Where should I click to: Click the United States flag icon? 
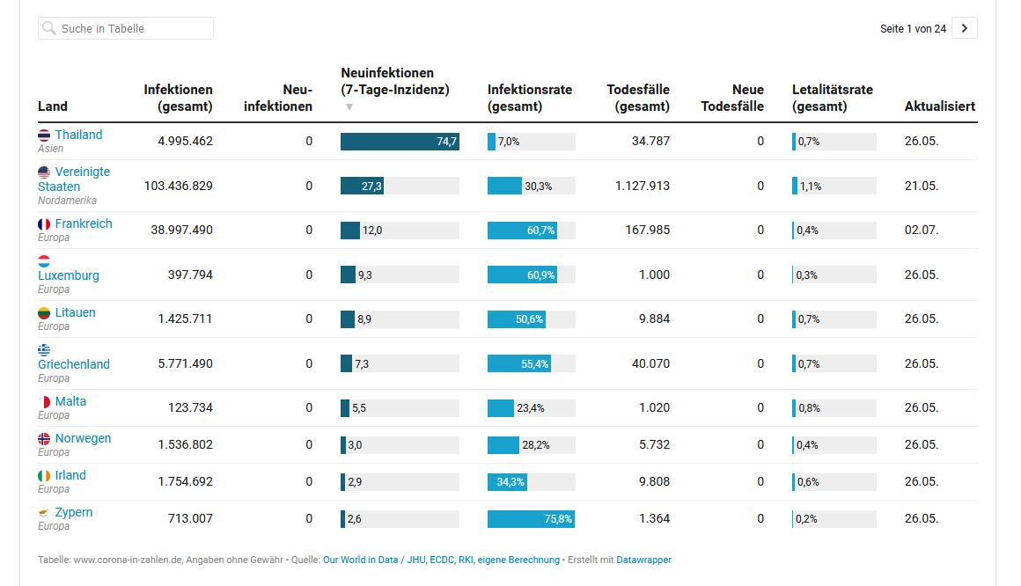pos(44,172)
